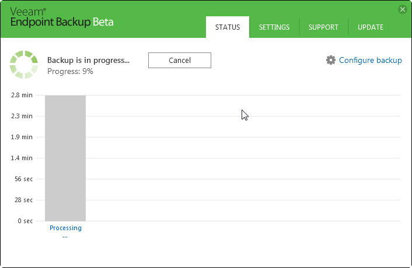Open the Processing... link under the bar
412x268 pixels.
(x=65, y=231)
